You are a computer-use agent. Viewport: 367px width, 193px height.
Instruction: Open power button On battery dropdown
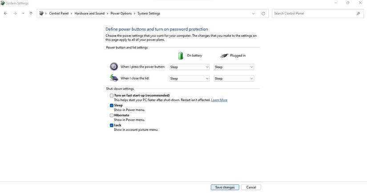click(x=189, y=67)
